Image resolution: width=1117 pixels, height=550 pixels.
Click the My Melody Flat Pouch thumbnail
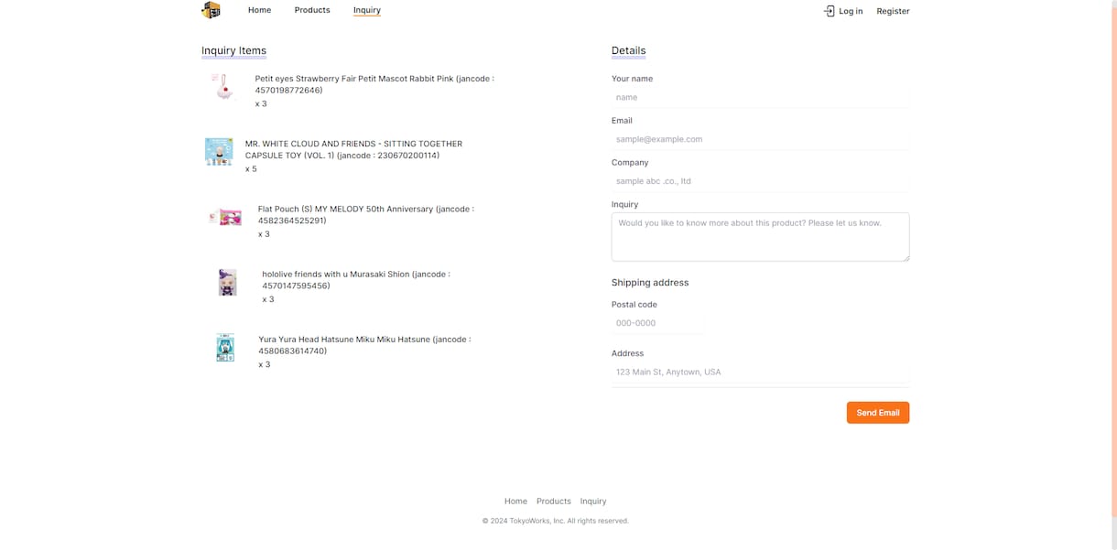[x=225, y=218]
